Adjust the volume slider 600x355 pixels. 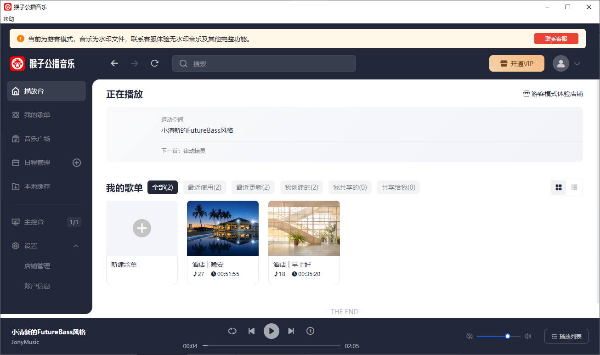point(507,336)
